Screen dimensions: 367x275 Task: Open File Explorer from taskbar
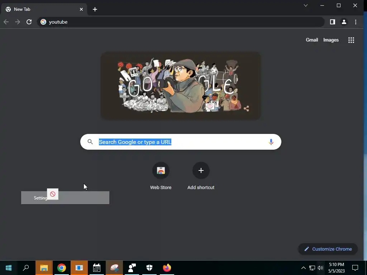pos(44,268)
